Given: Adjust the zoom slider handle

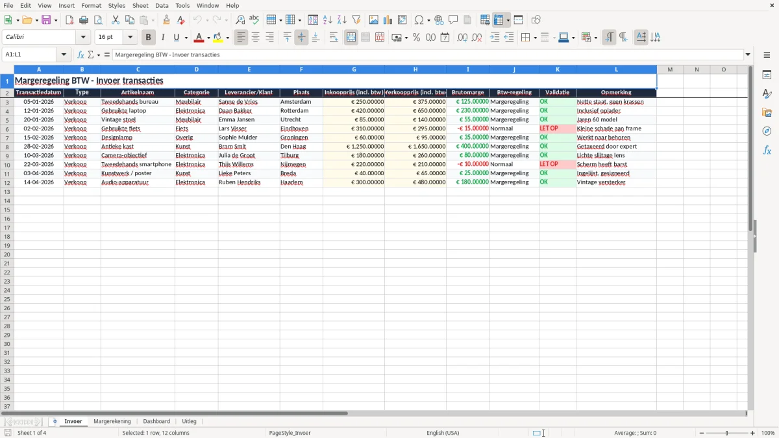Looking at the screenshot, I should click(727, 433).
